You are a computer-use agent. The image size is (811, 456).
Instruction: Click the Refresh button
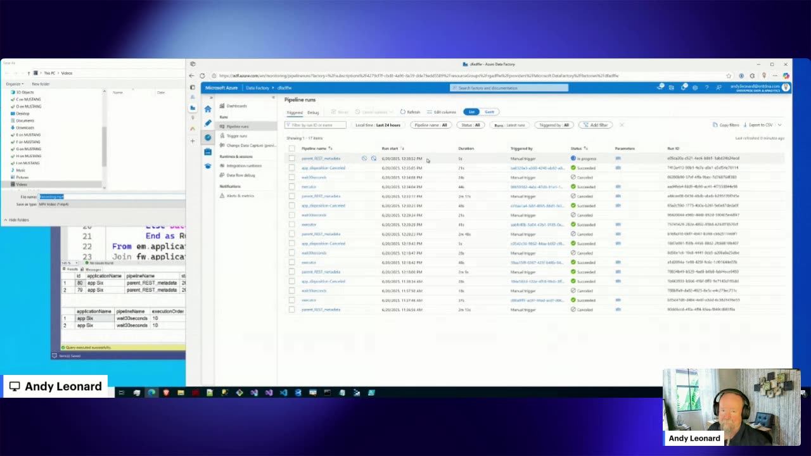410,112
